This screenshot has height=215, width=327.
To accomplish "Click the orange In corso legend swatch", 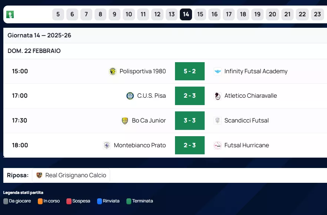I will click(40, 201).
